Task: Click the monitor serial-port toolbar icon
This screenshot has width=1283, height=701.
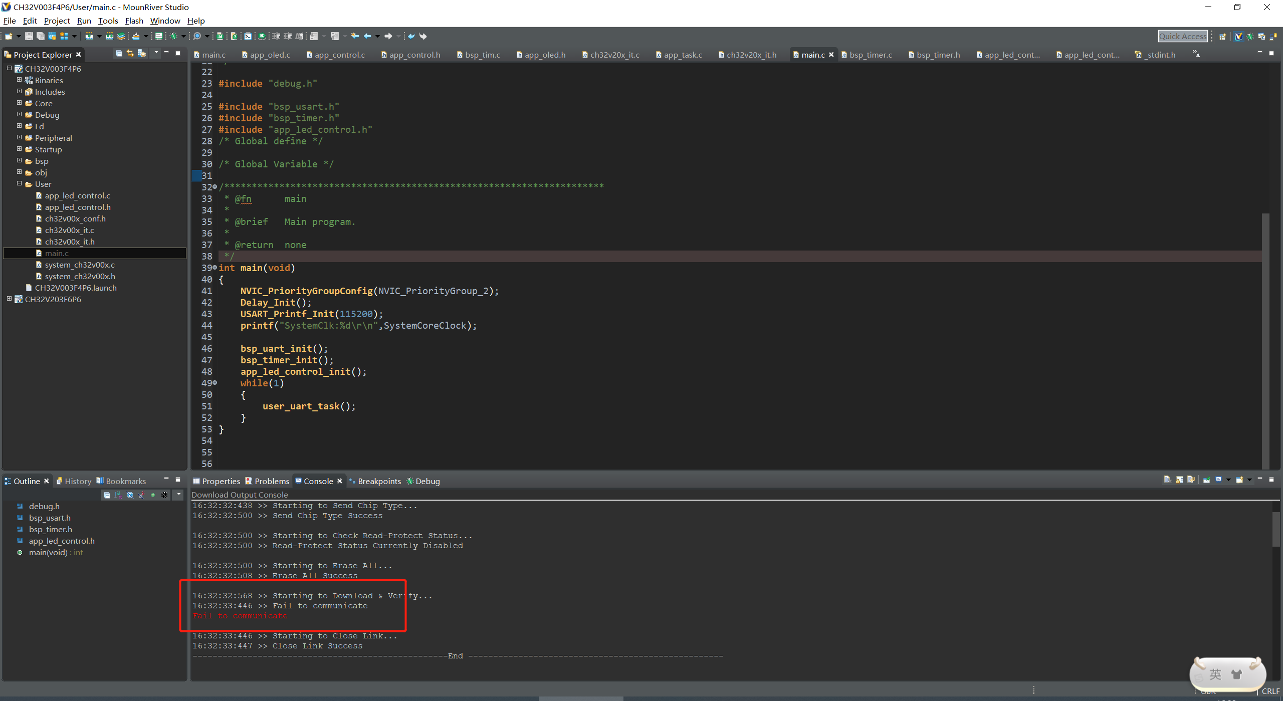Action: (159, 36)
